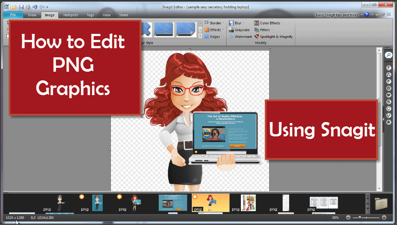Click the 50% zoom value in status bar

coord(335,218)
